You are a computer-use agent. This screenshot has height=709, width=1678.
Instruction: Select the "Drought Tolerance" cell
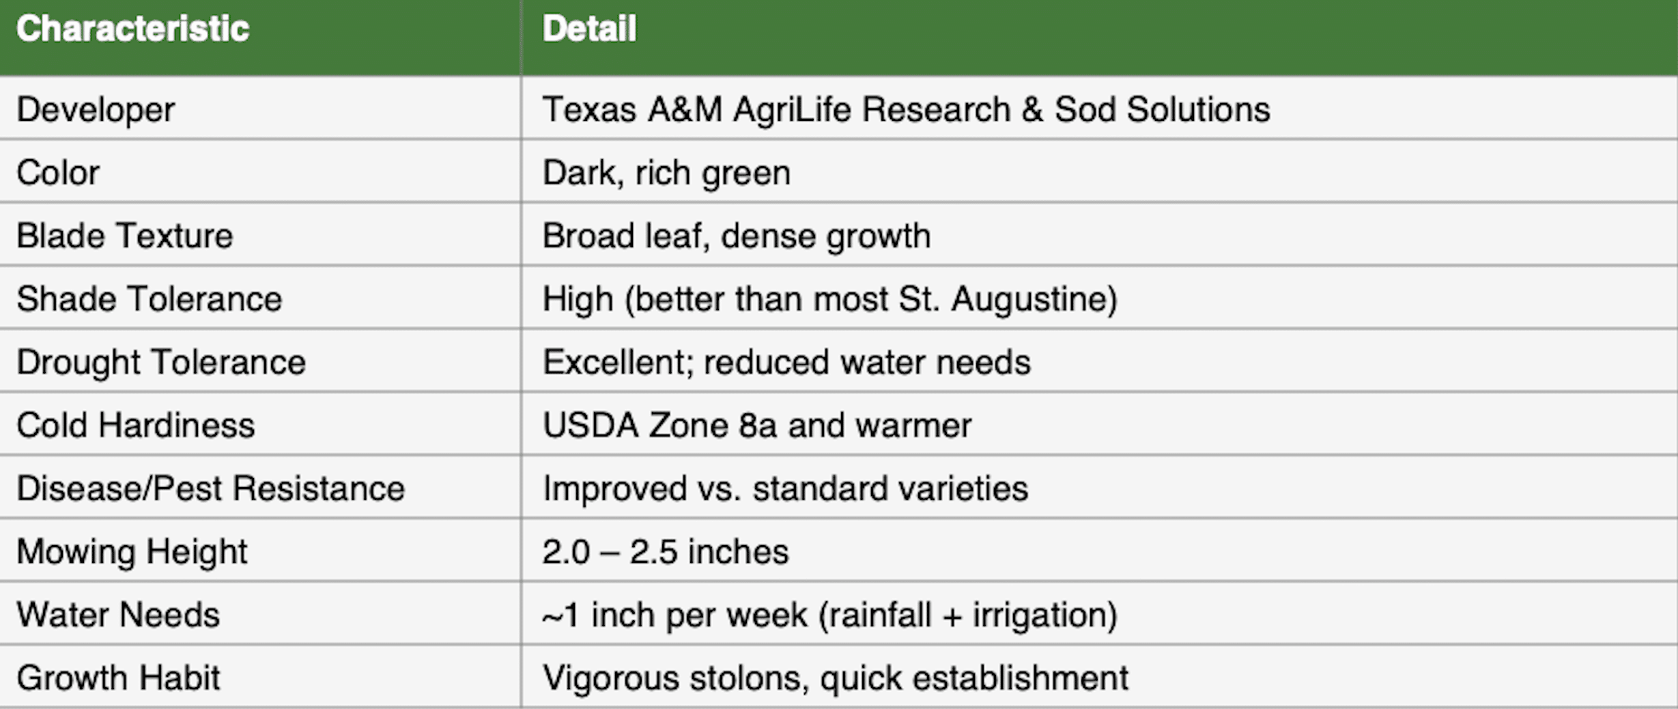click(x=161, y=362)
